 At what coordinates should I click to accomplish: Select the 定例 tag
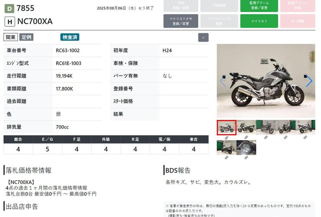(26, 37)
